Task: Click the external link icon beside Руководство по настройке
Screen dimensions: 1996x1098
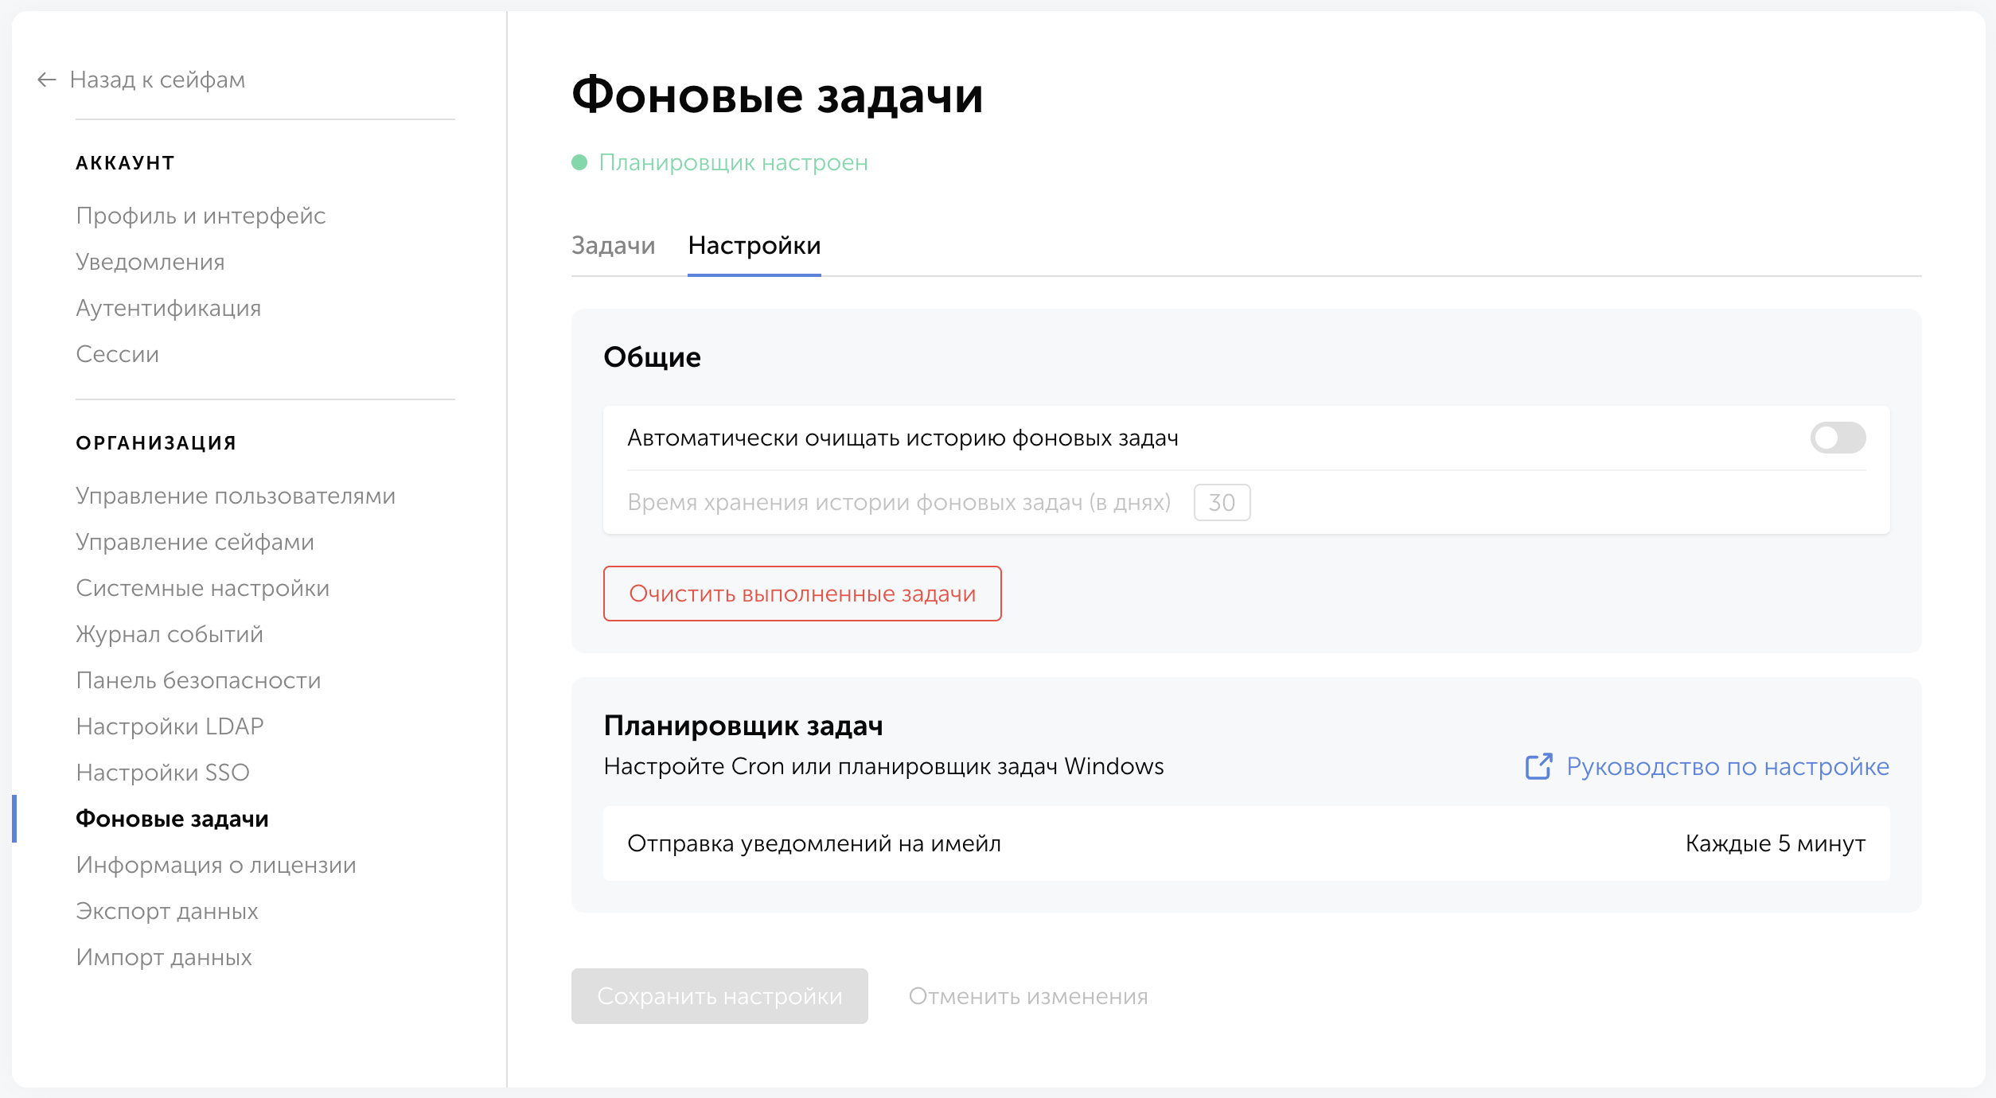Action: coord(1538,766)
